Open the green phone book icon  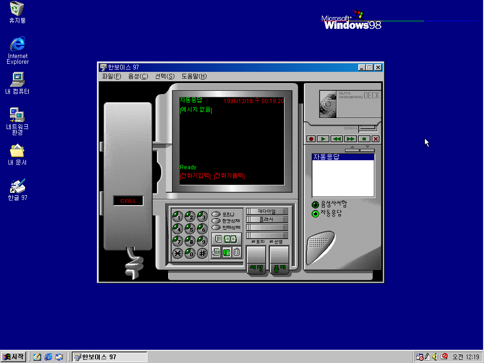coord(230,239)
